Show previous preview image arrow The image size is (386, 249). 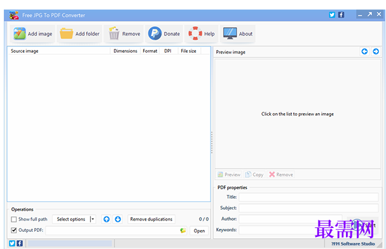tap(364, 51)
